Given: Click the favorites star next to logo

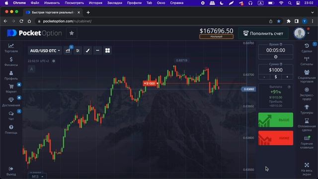Looking at the screenshot, I should [x=72, y=33].
